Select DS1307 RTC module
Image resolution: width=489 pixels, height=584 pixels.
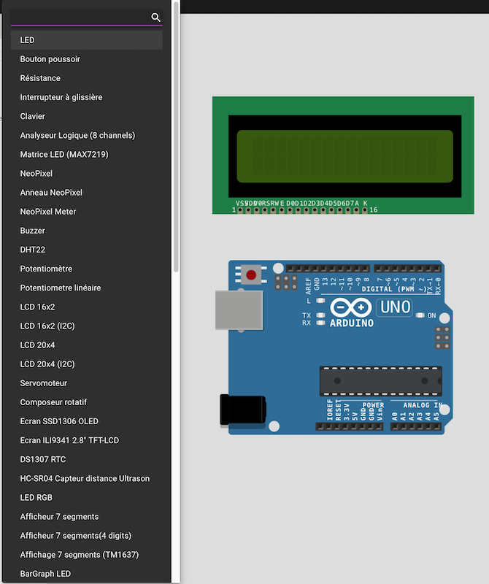(x=86, y=459)
